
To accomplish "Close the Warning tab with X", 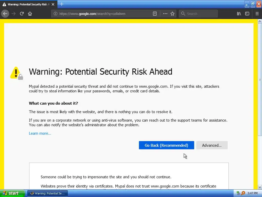I will click(x=53, y=4).
